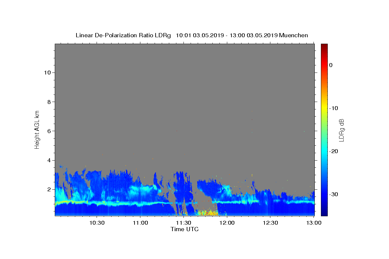The width and height of the screenshot is (389, 259).
Task: Click the plot title 'Linear De-Polarization Ratio LDRg'
Action: (123, 35)
